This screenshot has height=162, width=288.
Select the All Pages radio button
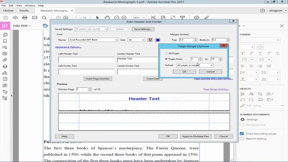(166, 53)
